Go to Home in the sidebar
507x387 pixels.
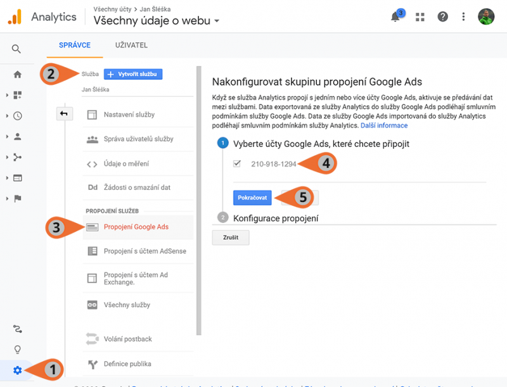pos(18,75)
